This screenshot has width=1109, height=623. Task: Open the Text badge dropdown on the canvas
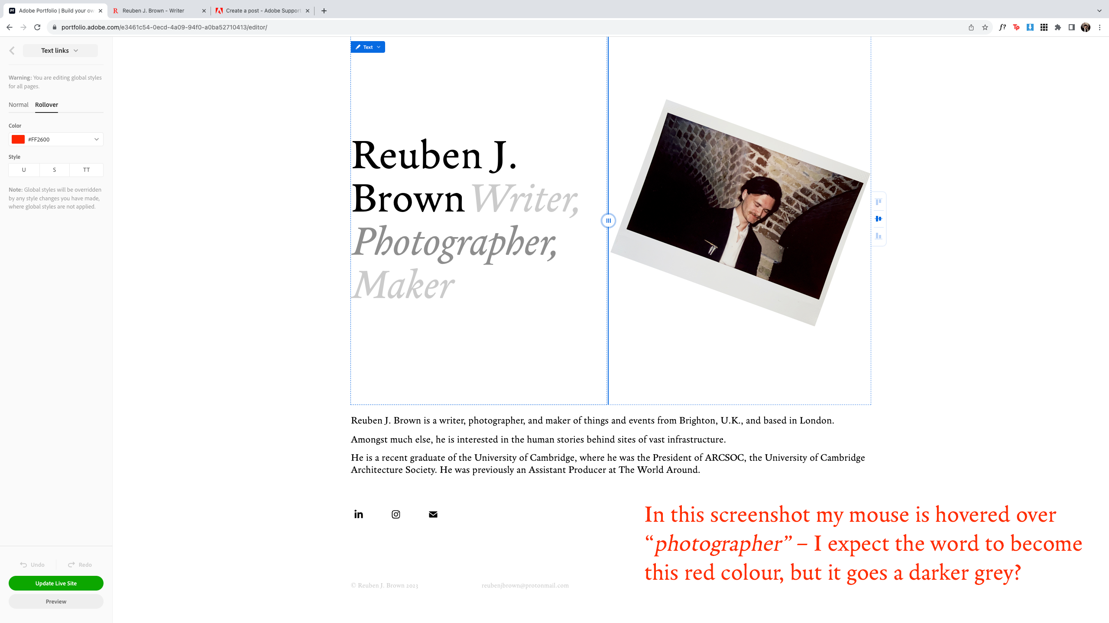[x=378, y=47]
